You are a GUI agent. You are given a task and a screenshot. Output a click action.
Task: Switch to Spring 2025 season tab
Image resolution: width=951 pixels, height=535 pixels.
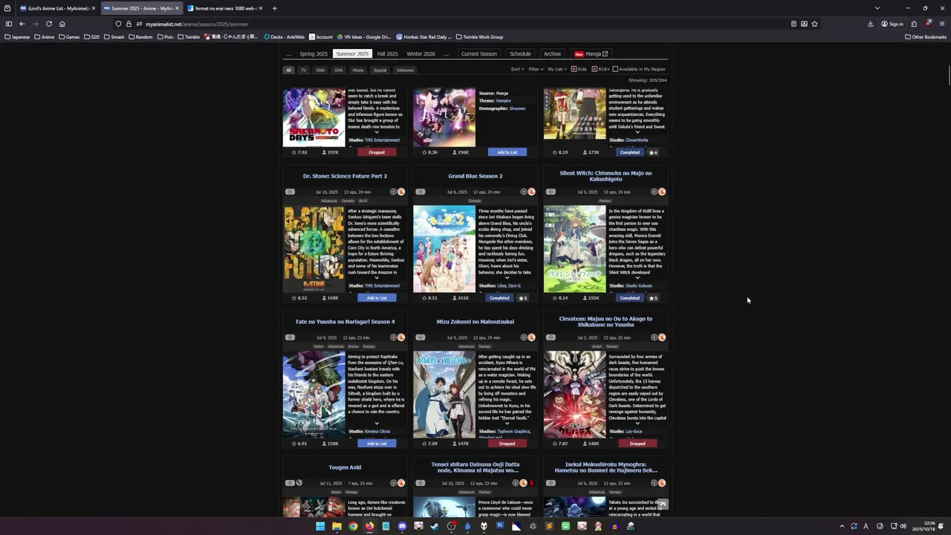click(314, 53)
